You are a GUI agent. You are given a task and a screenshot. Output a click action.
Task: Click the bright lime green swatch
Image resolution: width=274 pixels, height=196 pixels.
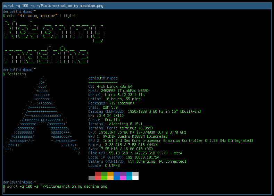(104, 178)
